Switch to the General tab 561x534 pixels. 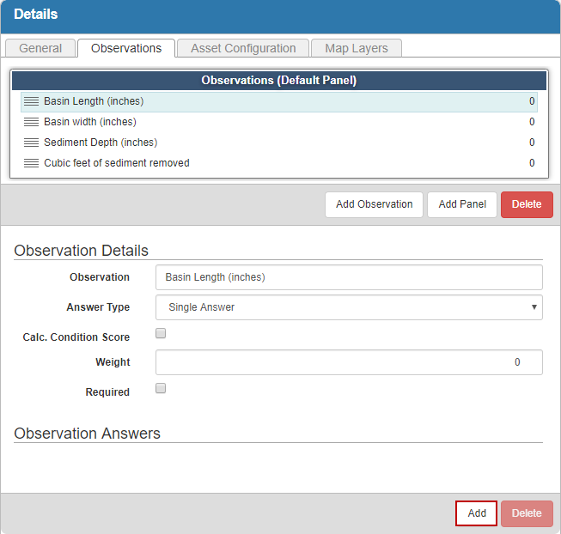point(40,48)
